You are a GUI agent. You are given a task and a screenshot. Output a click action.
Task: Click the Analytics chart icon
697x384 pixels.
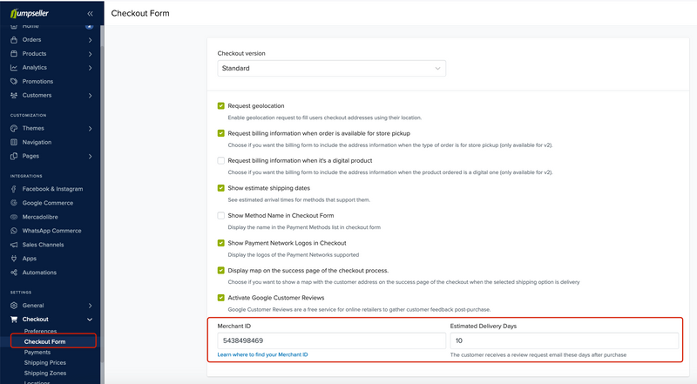[x=14, y=68]
